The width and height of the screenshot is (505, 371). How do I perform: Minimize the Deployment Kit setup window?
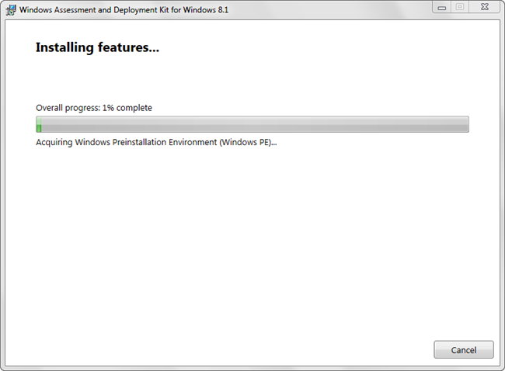click(441, 7)
